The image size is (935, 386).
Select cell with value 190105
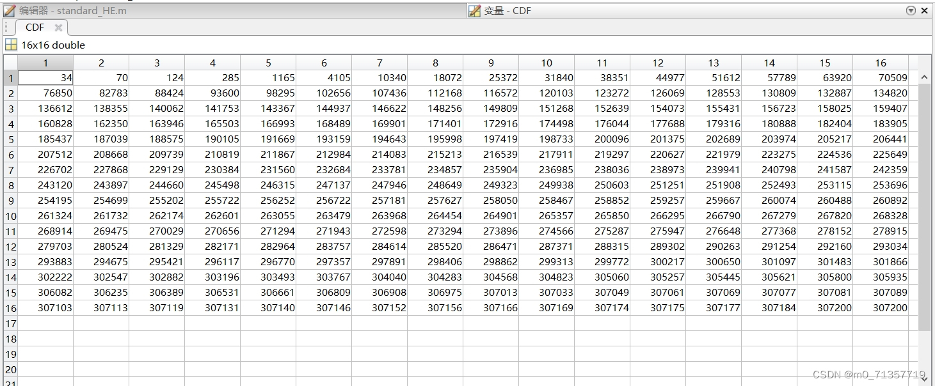(x=212, y=139)
